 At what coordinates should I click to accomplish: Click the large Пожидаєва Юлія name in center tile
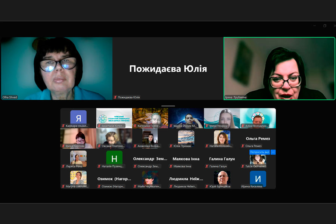point(168,69)
